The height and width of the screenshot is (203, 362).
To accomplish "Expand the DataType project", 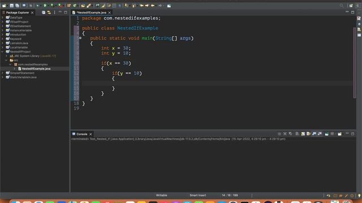I will 2,17.
